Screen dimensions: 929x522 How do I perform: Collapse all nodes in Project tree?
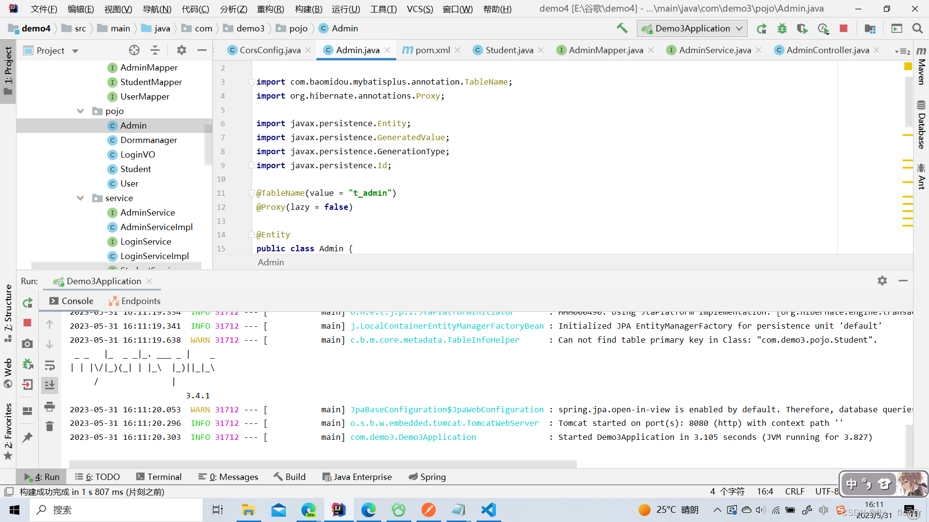click(155, 50)
